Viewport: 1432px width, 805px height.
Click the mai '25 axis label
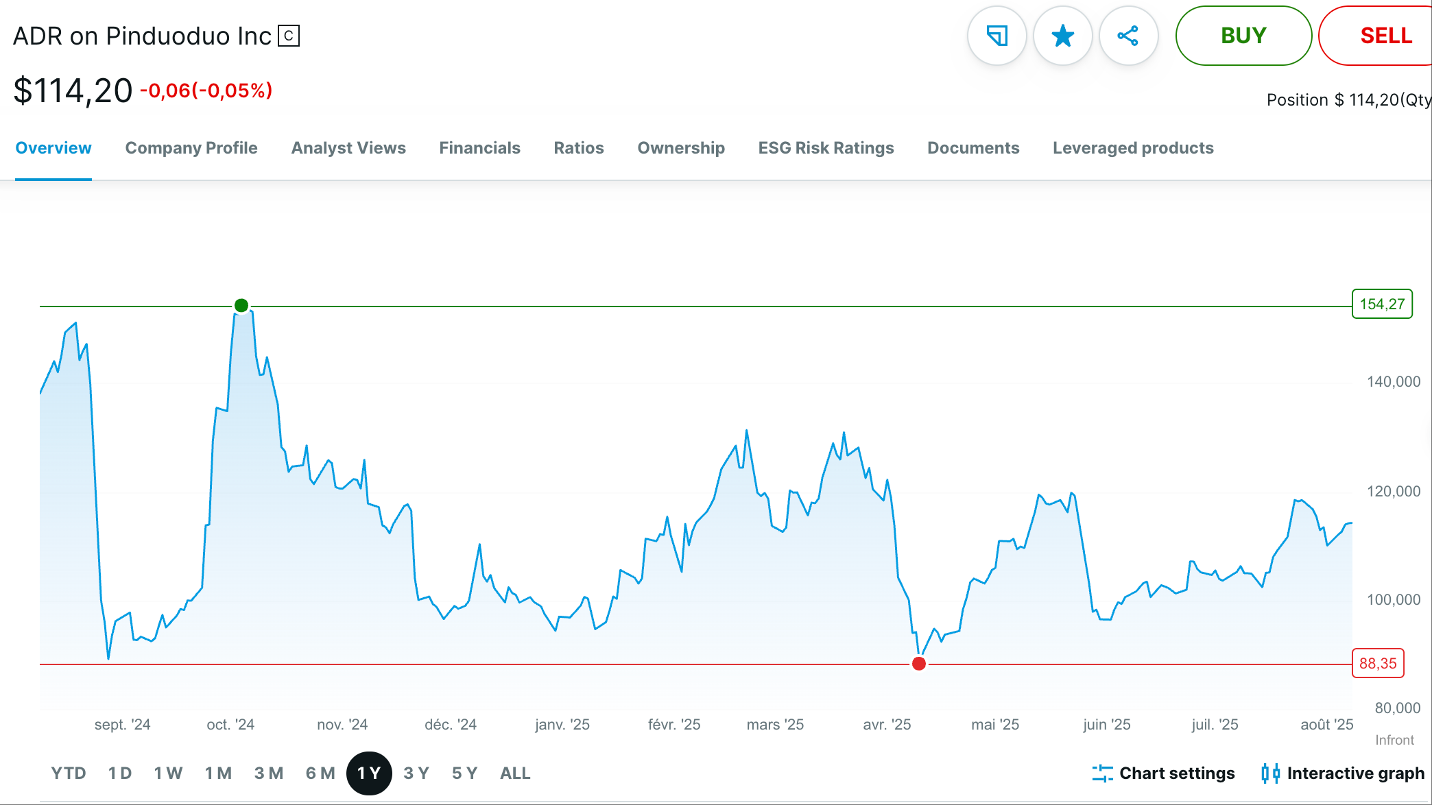995,725
